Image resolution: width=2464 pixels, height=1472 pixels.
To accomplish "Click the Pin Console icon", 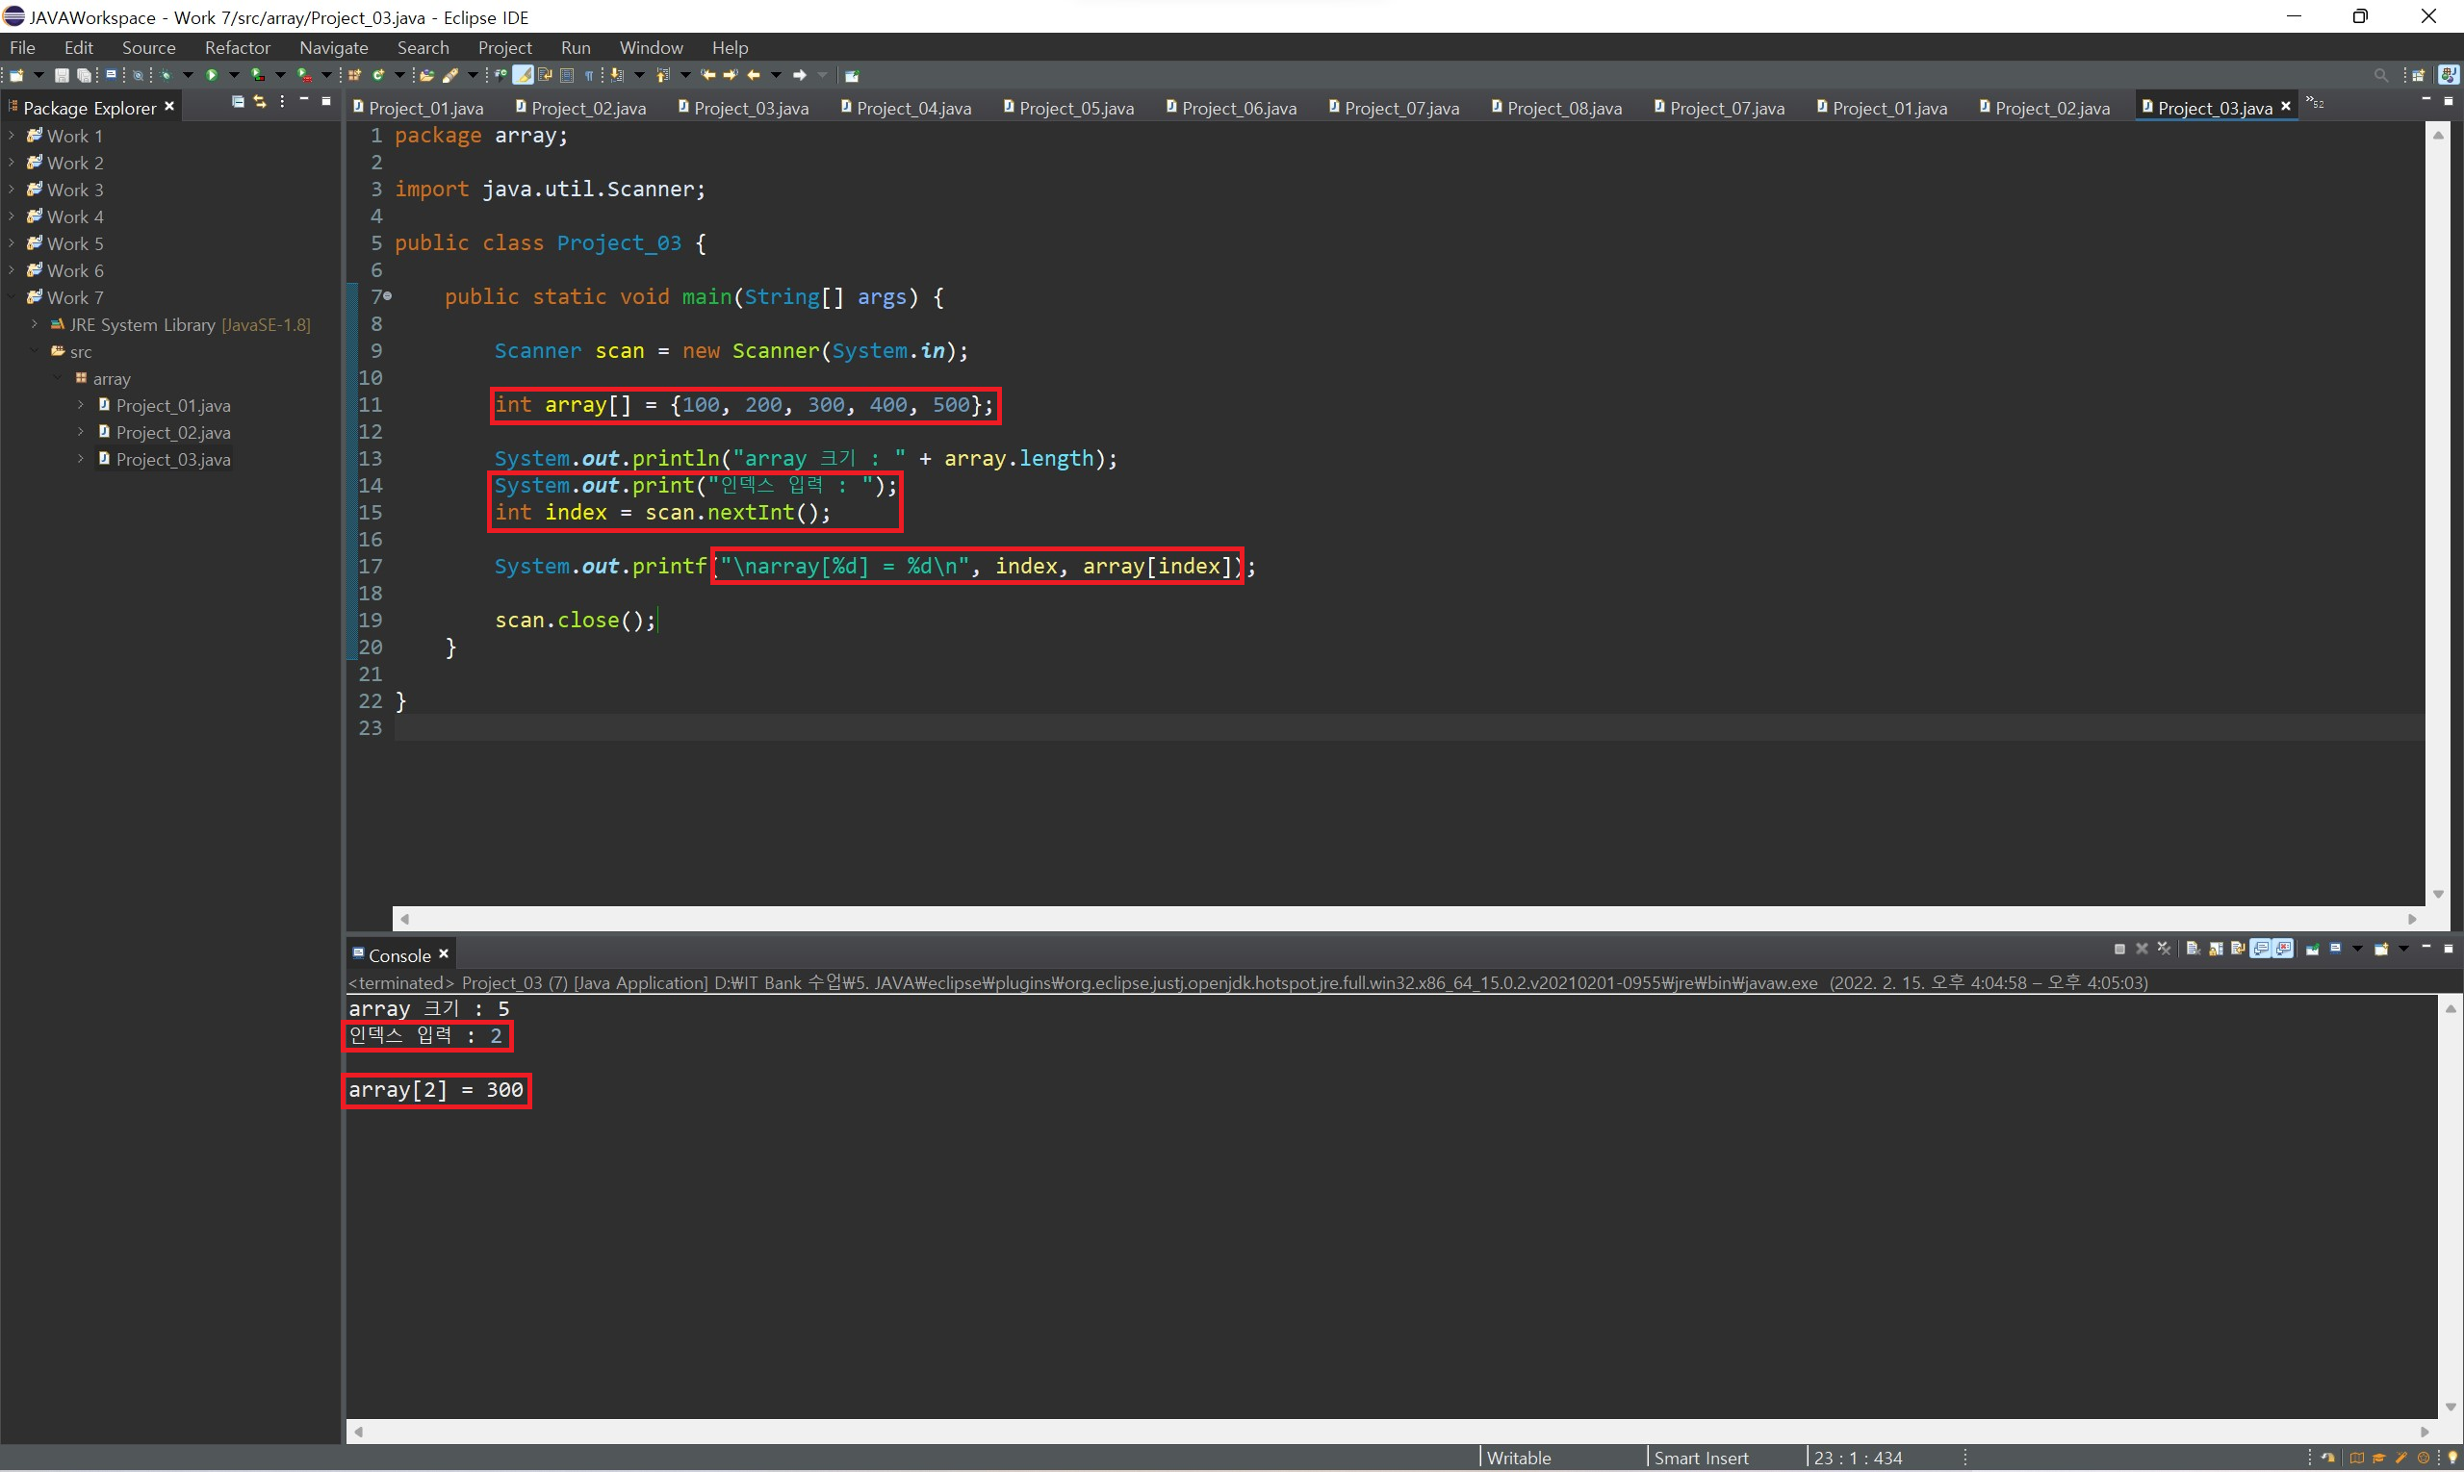I will (2312, 950).
